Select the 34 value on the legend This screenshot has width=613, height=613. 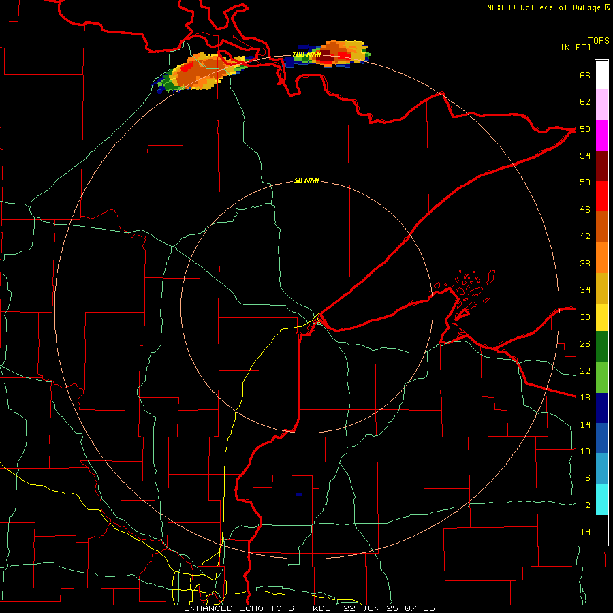point(585,290)
